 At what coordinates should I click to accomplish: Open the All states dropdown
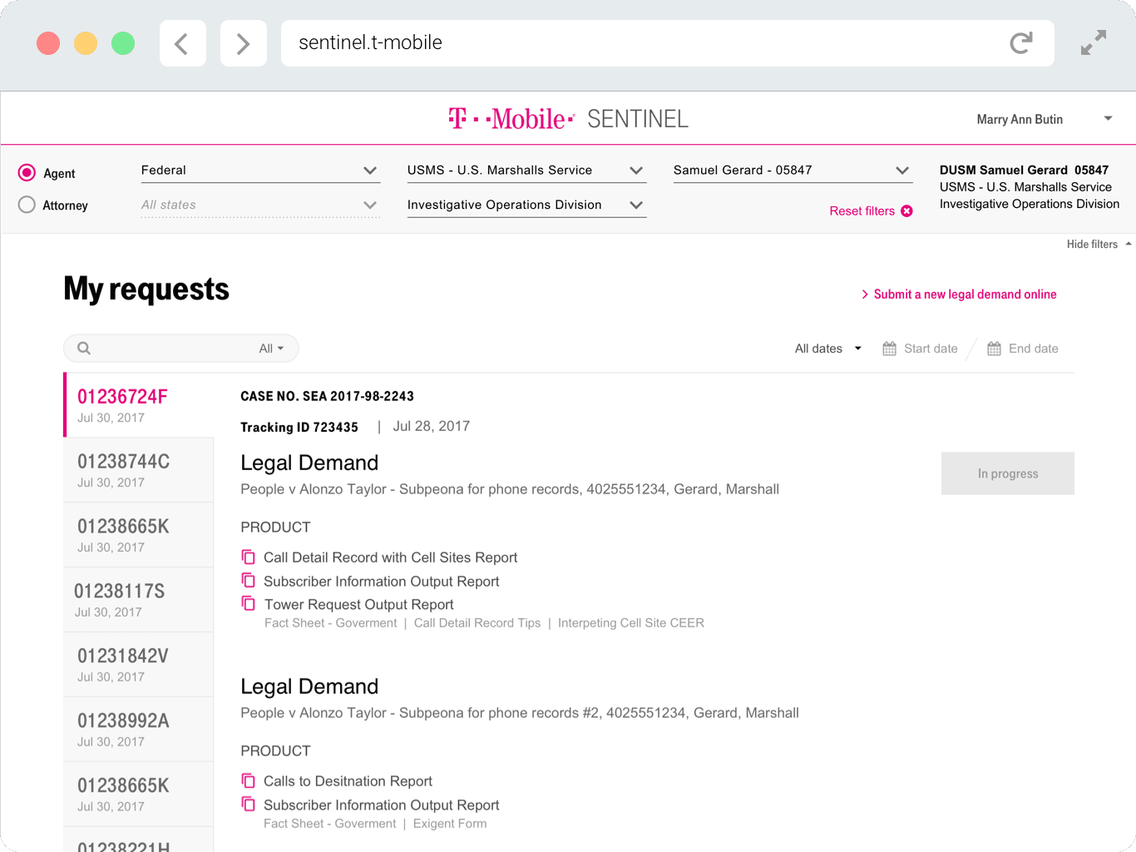pos(260,205)
